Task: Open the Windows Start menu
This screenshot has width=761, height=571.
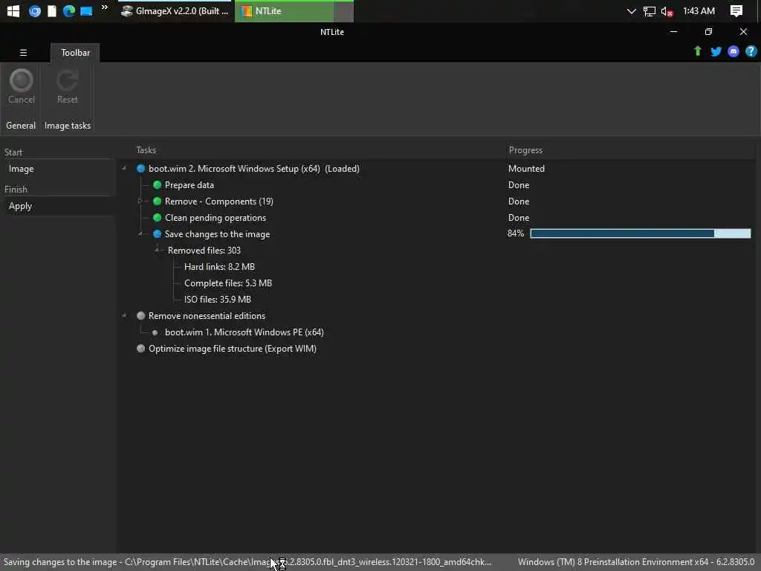Action: (x=13, y=10)
